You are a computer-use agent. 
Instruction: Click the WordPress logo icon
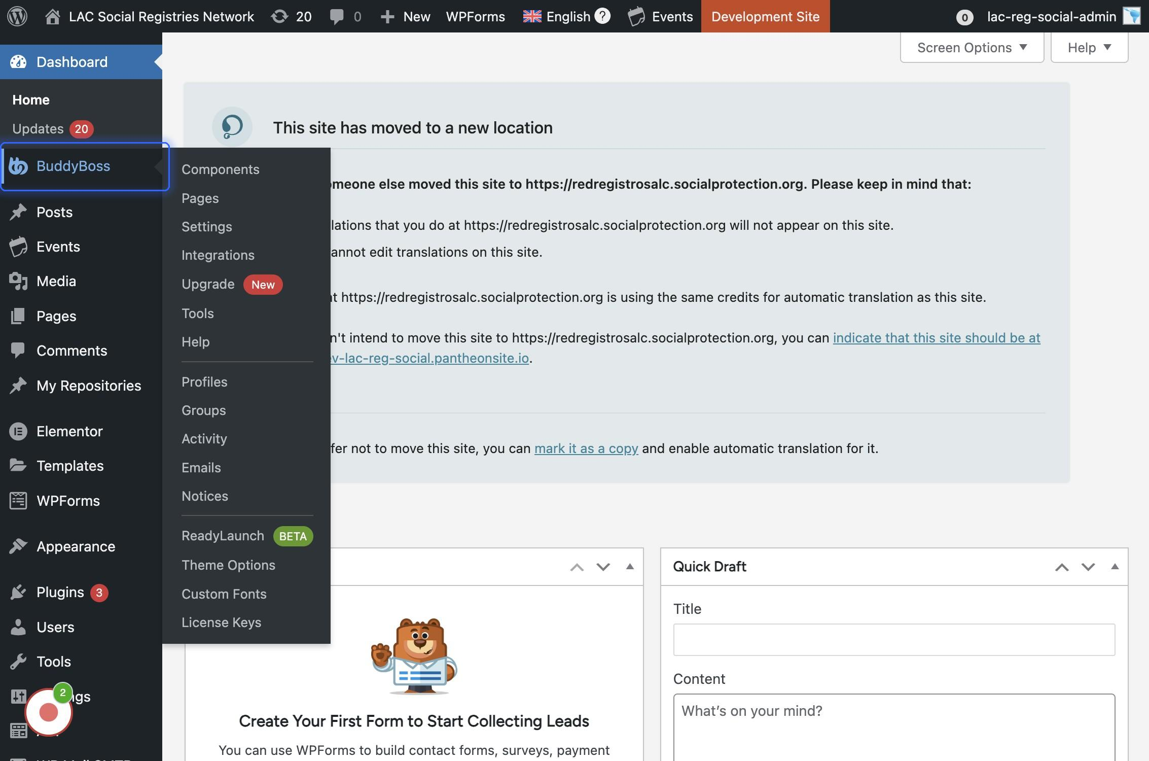pyautogui.click(x=17, y=16)
